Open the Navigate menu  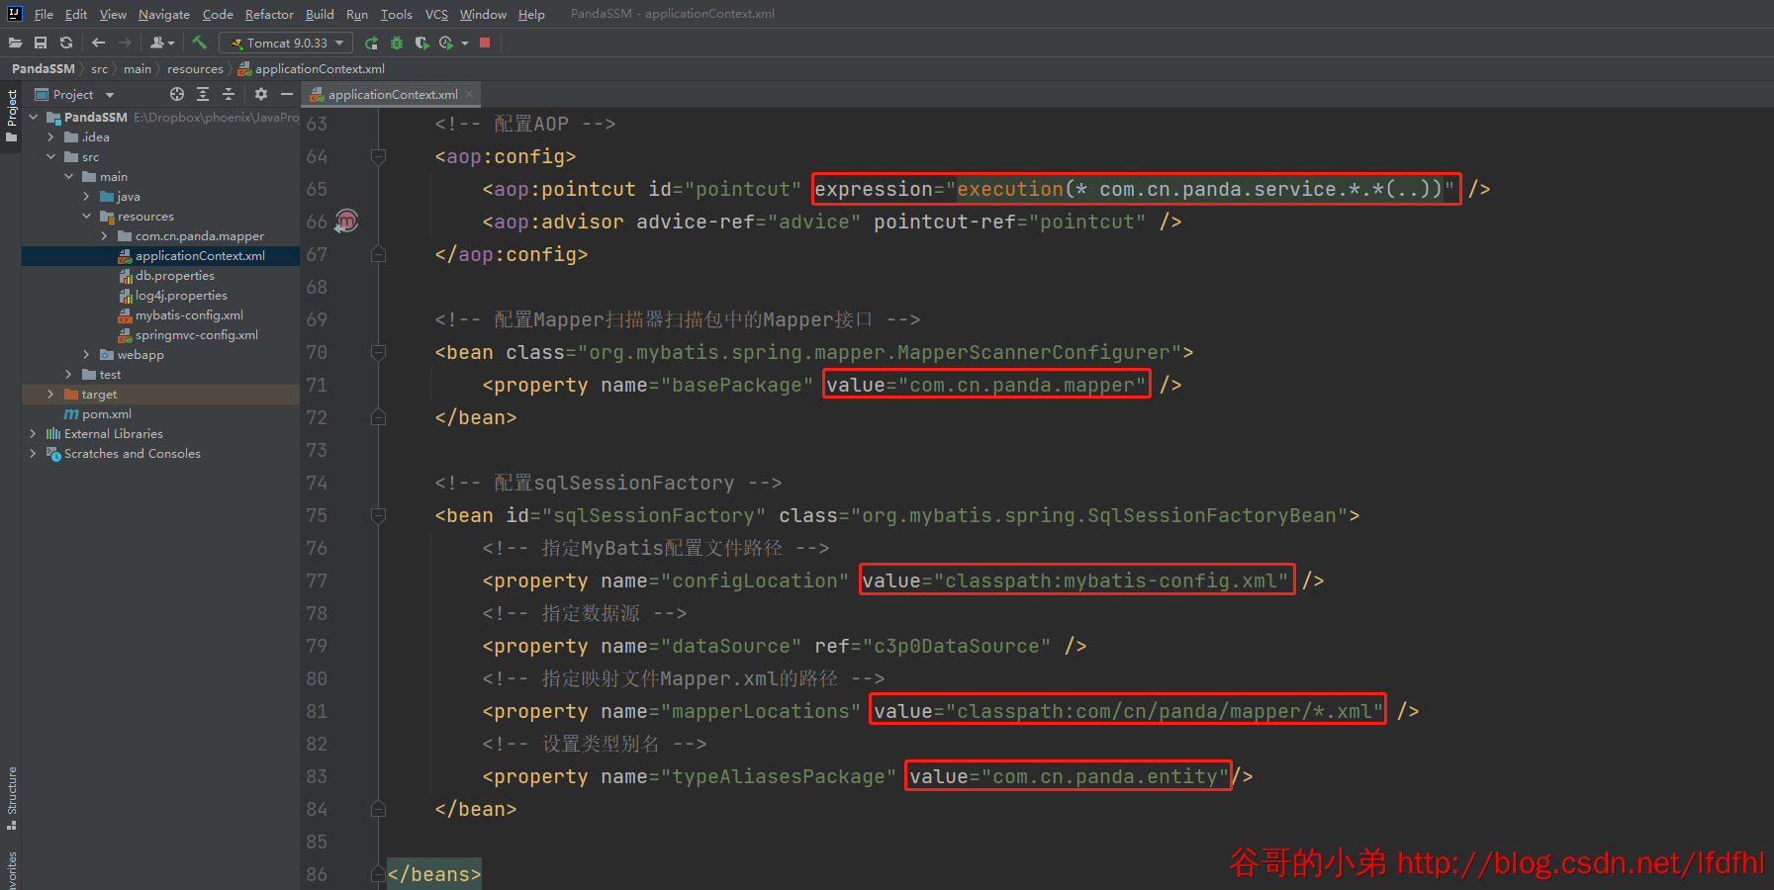tap(164, 14)
